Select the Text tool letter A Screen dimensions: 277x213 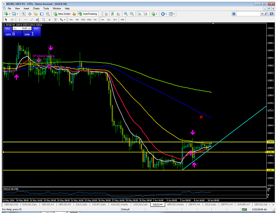pos(50,20)
